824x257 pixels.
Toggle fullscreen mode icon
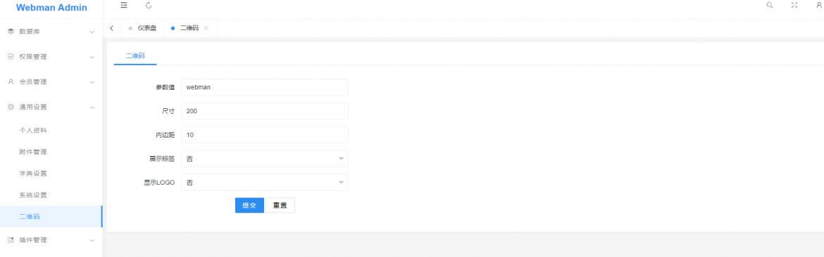[x=794, y=5]
